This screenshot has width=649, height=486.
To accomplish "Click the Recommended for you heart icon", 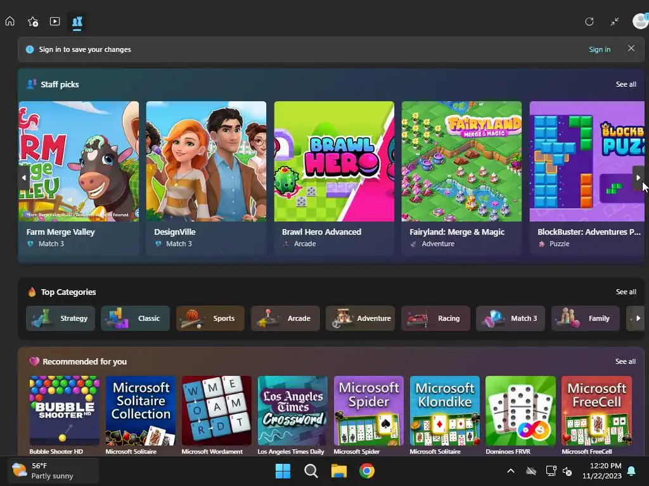I will point(34,361).
